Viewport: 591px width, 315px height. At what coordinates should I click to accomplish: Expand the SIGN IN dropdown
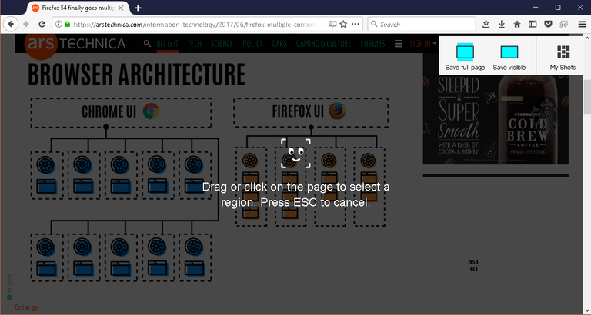(423, 44)
